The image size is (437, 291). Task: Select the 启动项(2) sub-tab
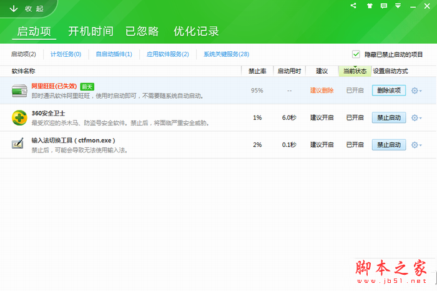coord(24,54)
